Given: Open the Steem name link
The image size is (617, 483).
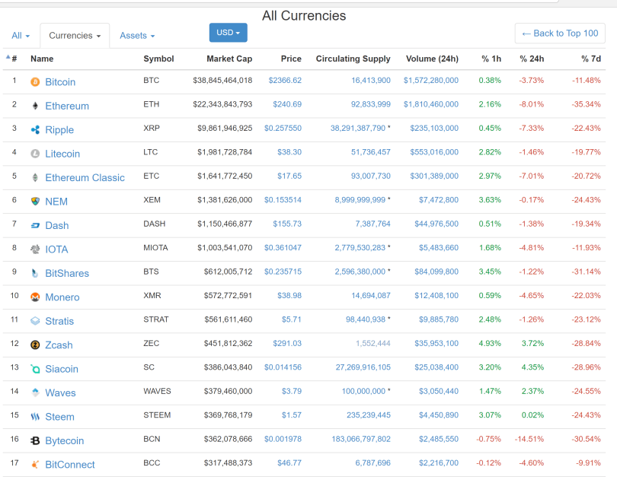Looking at the screenshot, I should 60,417.
